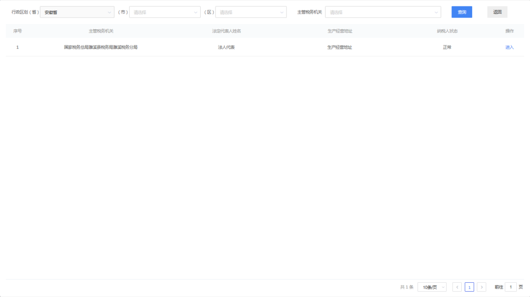Click the 行政区划（省）label
This screenshot has height=297, width=530.
point(26,12)
